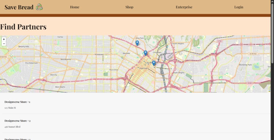Click the Koreatown label on map

click(x=99, y=55)
